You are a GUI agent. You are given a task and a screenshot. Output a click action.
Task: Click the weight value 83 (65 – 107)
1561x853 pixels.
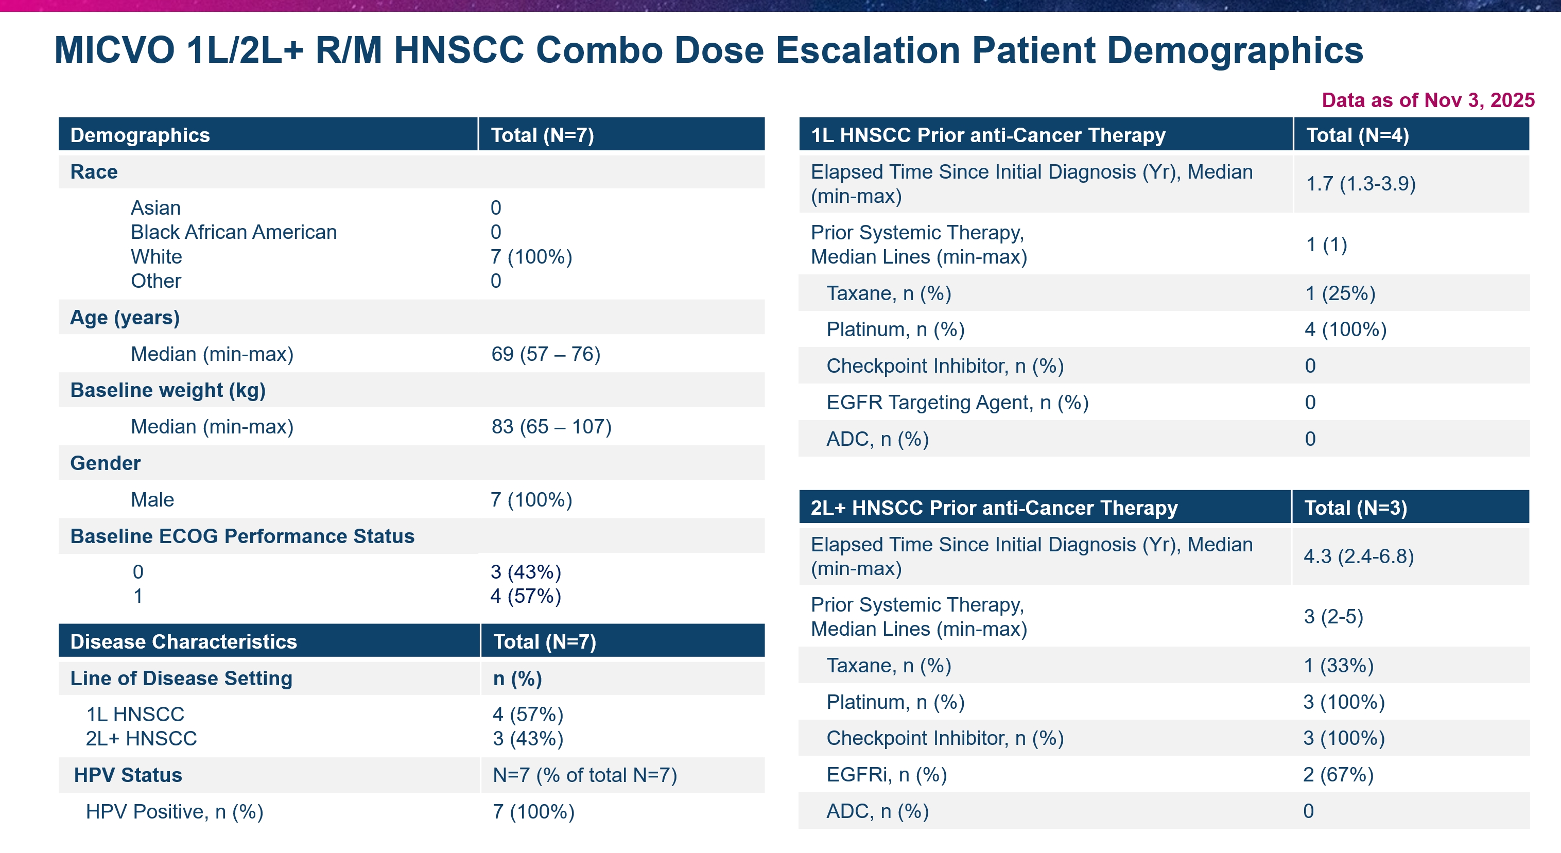[551, 426]
